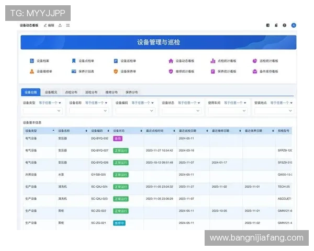Sort by 最近巡检日期 column arrows
The height and width of the screenshot is (251, 314).
coord(207,131)
